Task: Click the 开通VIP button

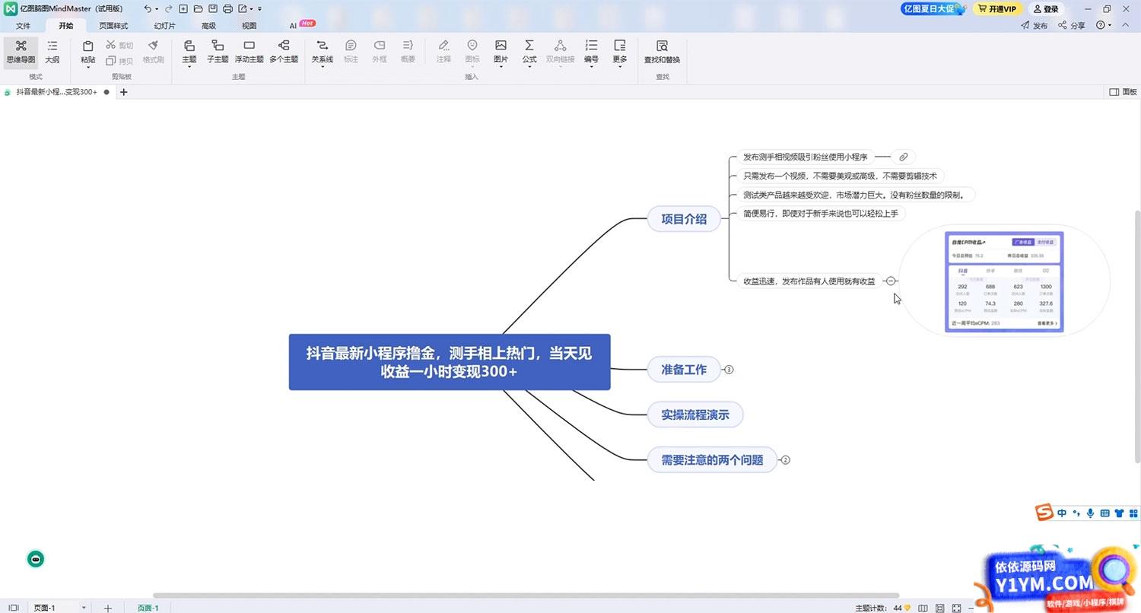Action: pyautogui.click(x=997, y=9)
